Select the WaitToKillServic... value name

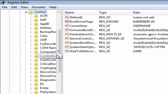(x=83, y=51)
